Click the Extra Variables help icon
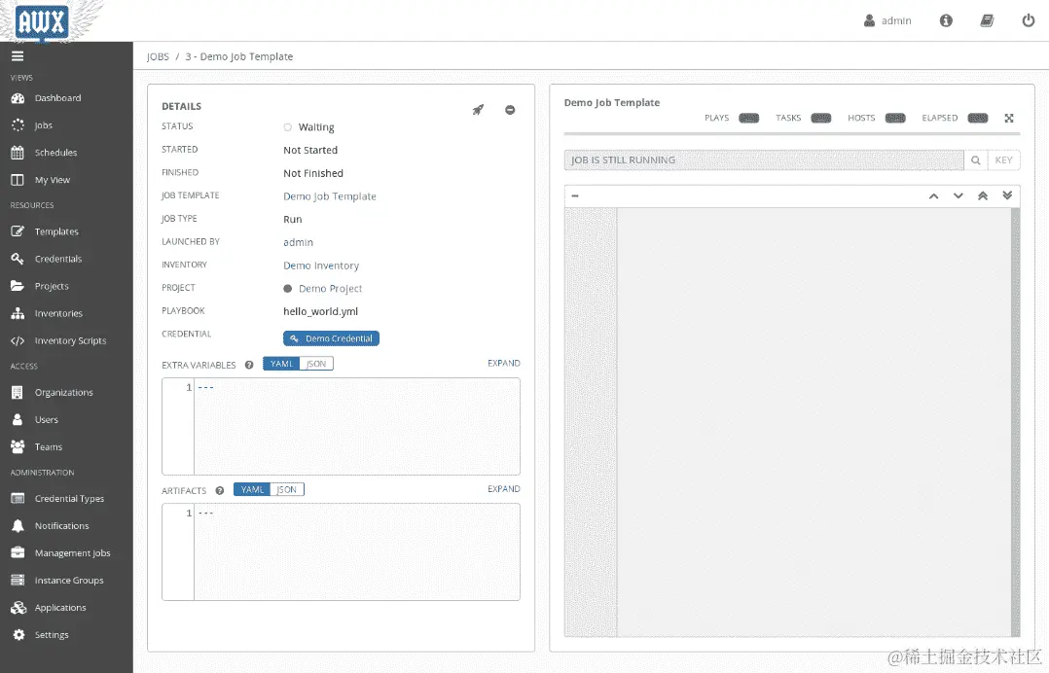 (249, 365)
